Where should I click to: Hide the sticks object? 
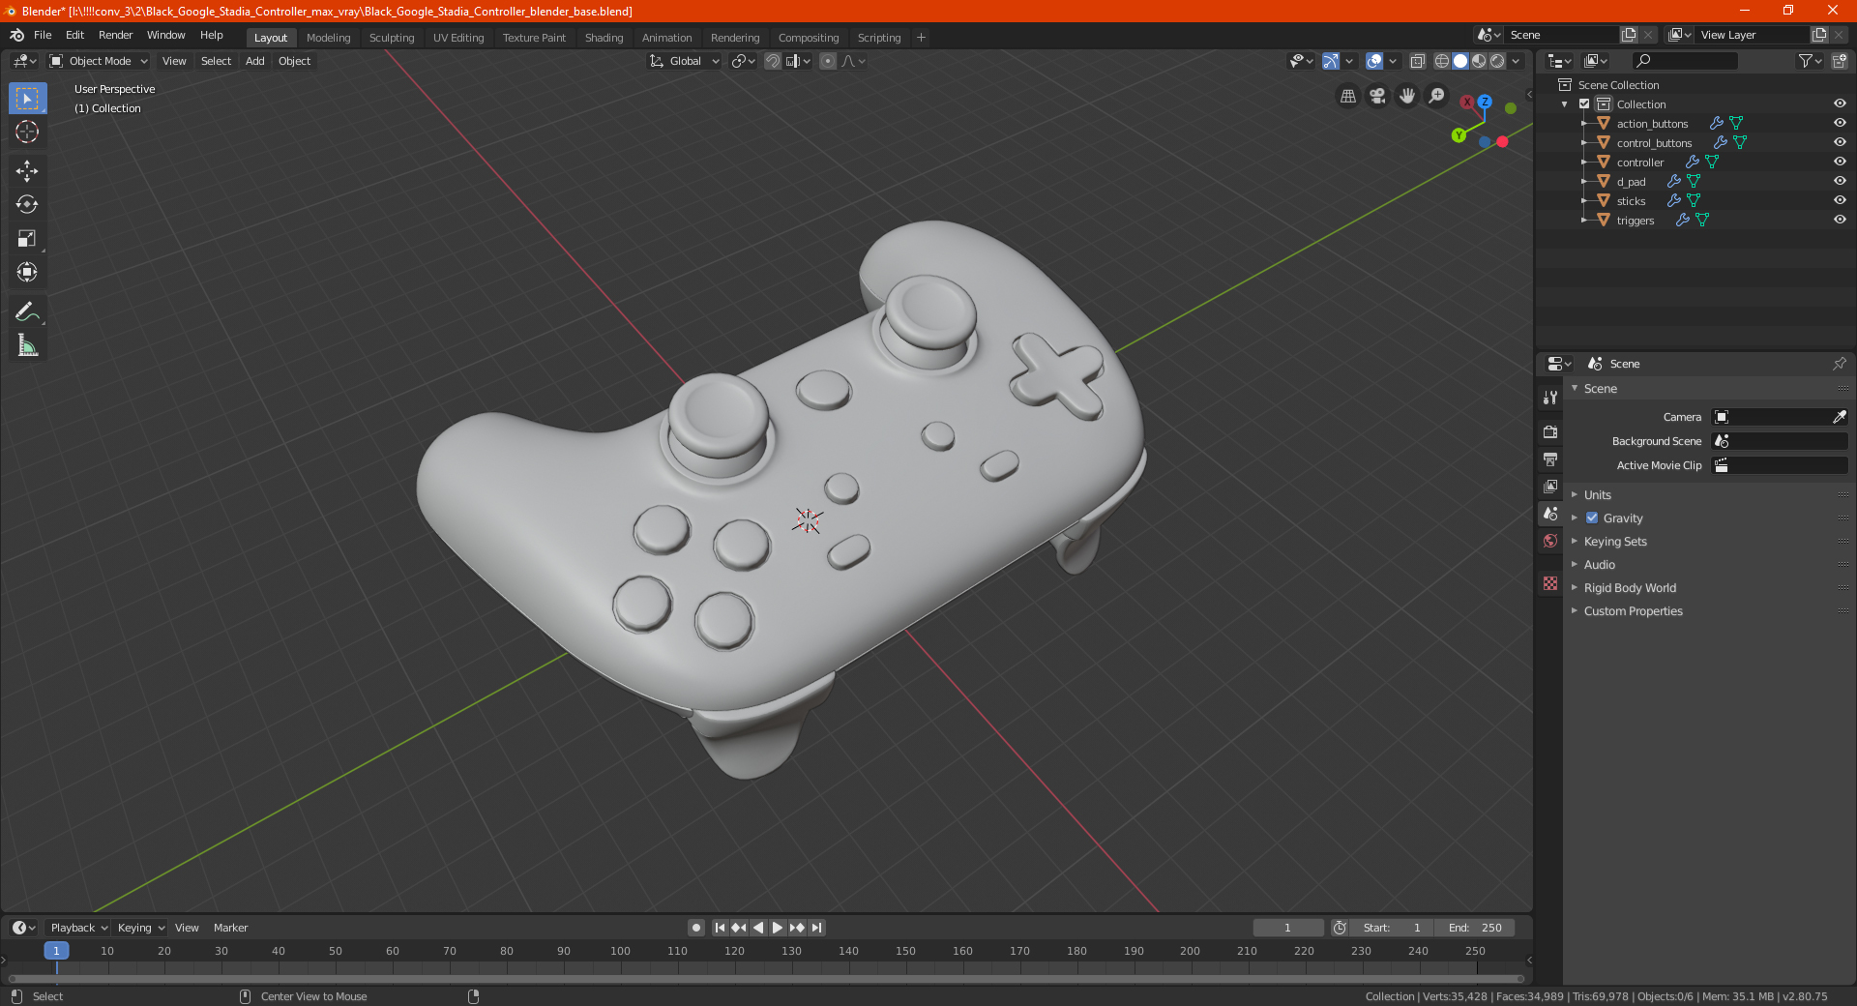tap(1840, 200)
